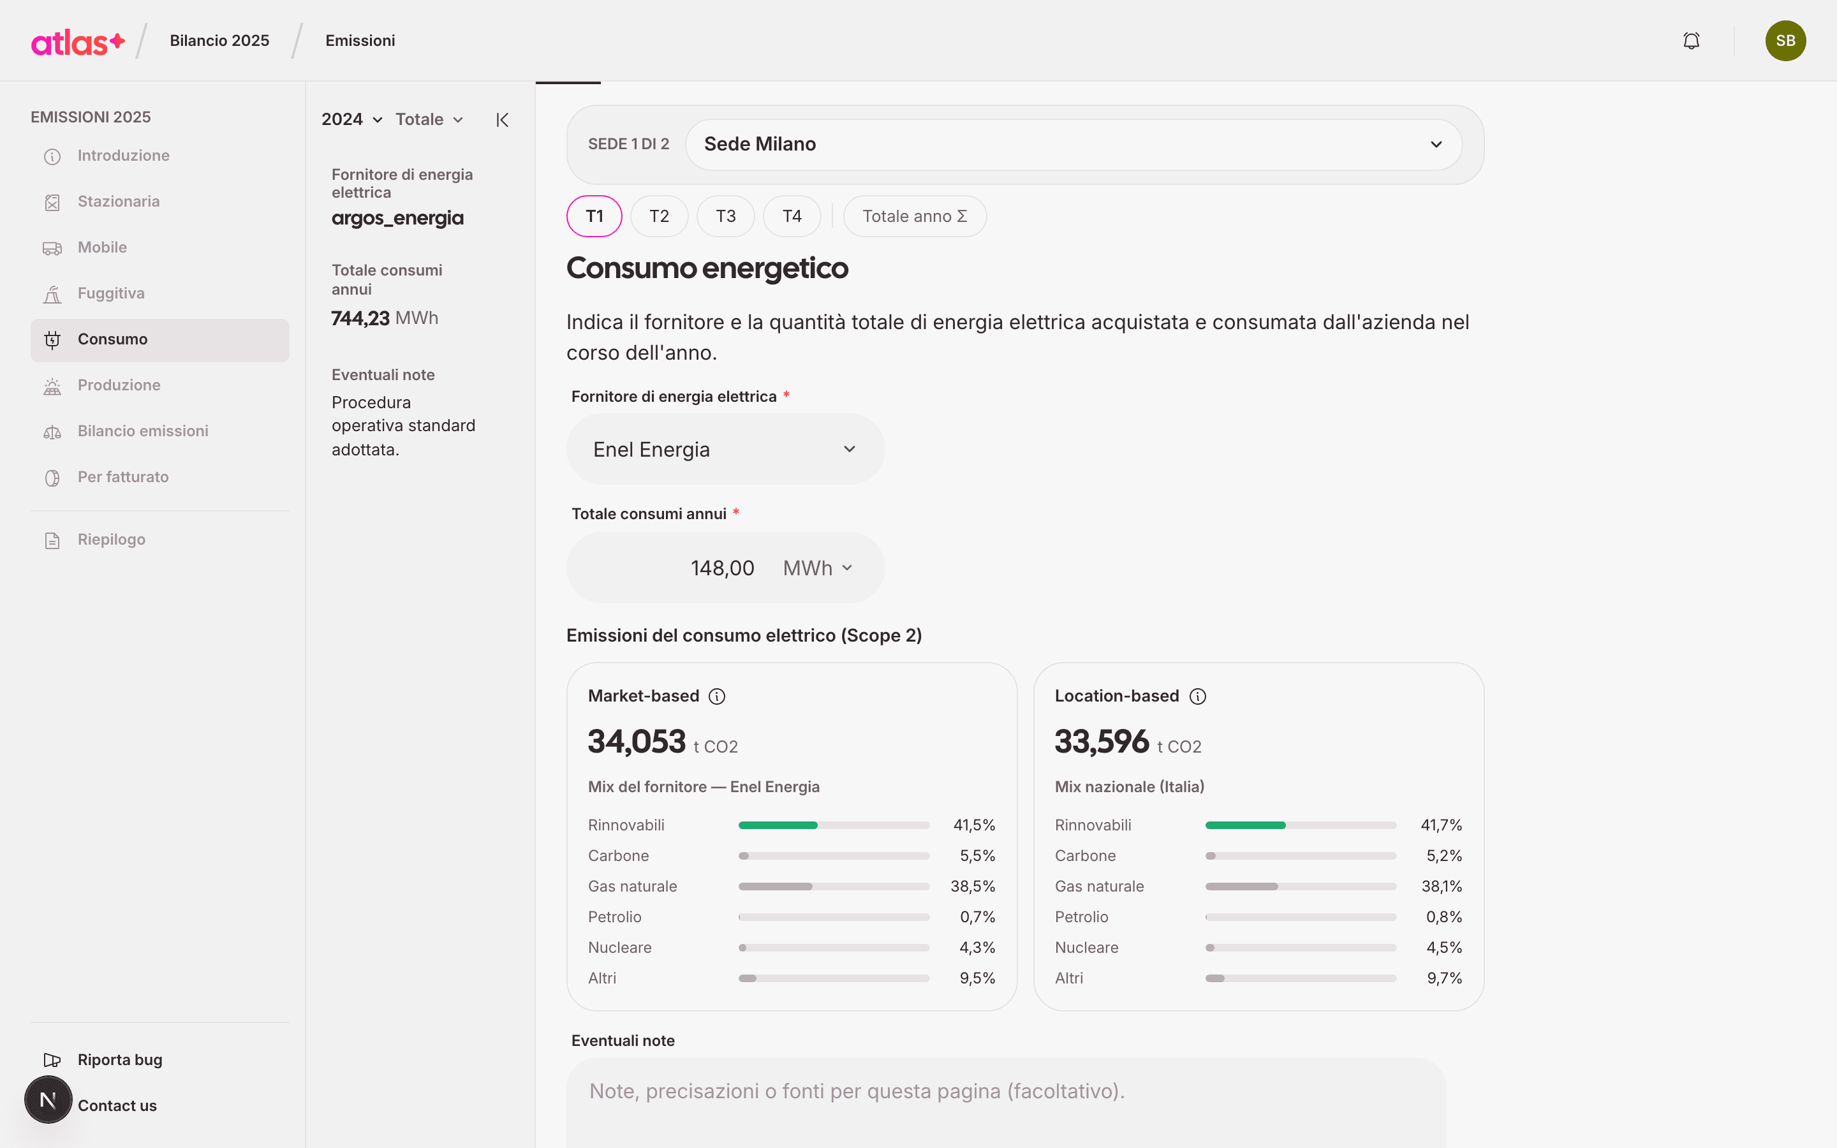This screenshot has height=1148, width=1837.
Task: Select the Totale anno Σ tab
Action: (x=915, y=216)
